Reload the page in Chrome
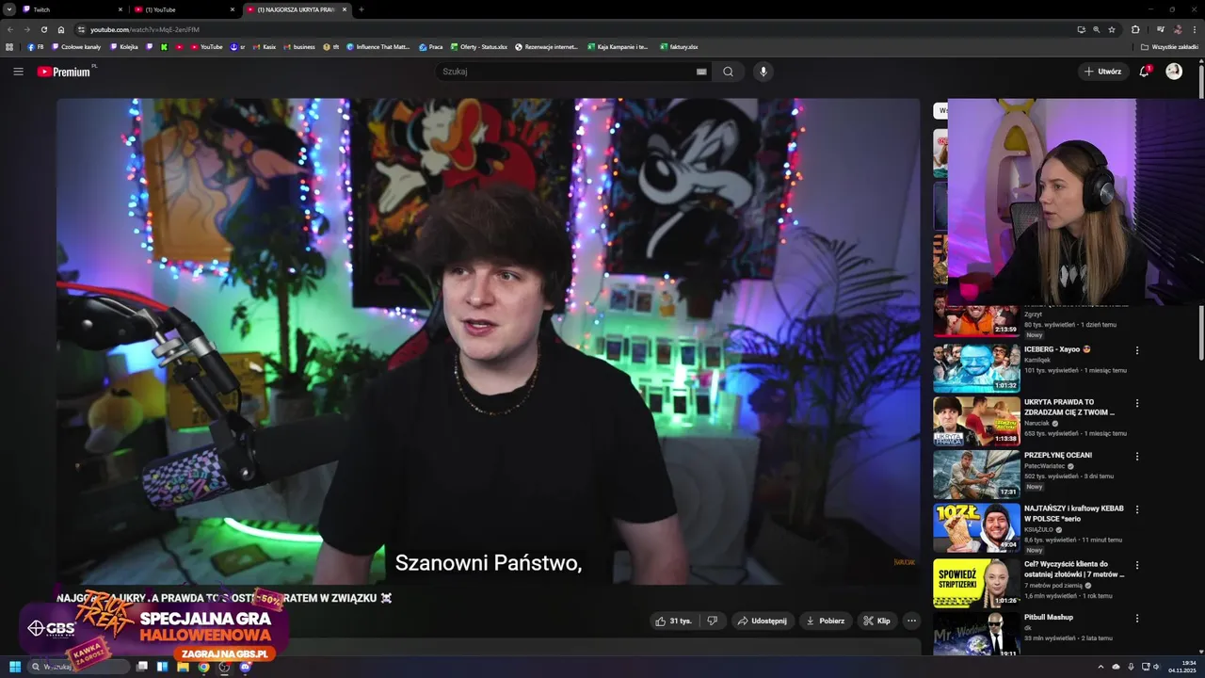The height and width of the screenshot is (678, 1205). (44, 29)
